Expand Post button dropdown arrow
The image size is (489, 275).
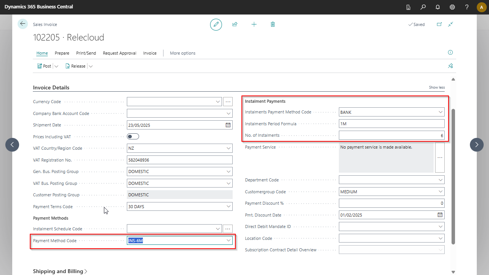57,66
